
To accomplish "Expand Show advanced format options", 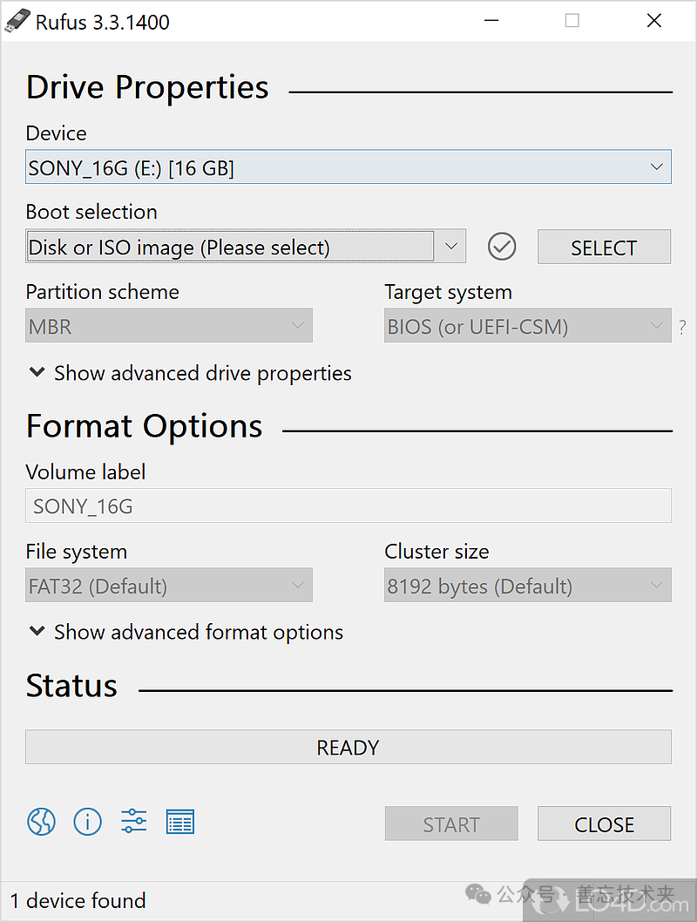I will click(x=186, y=632).
